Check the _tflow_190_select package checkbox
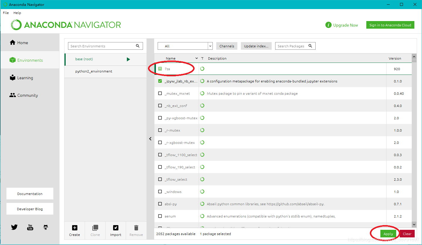This screenshot has height=245, width=422. [x=160, y=167]
